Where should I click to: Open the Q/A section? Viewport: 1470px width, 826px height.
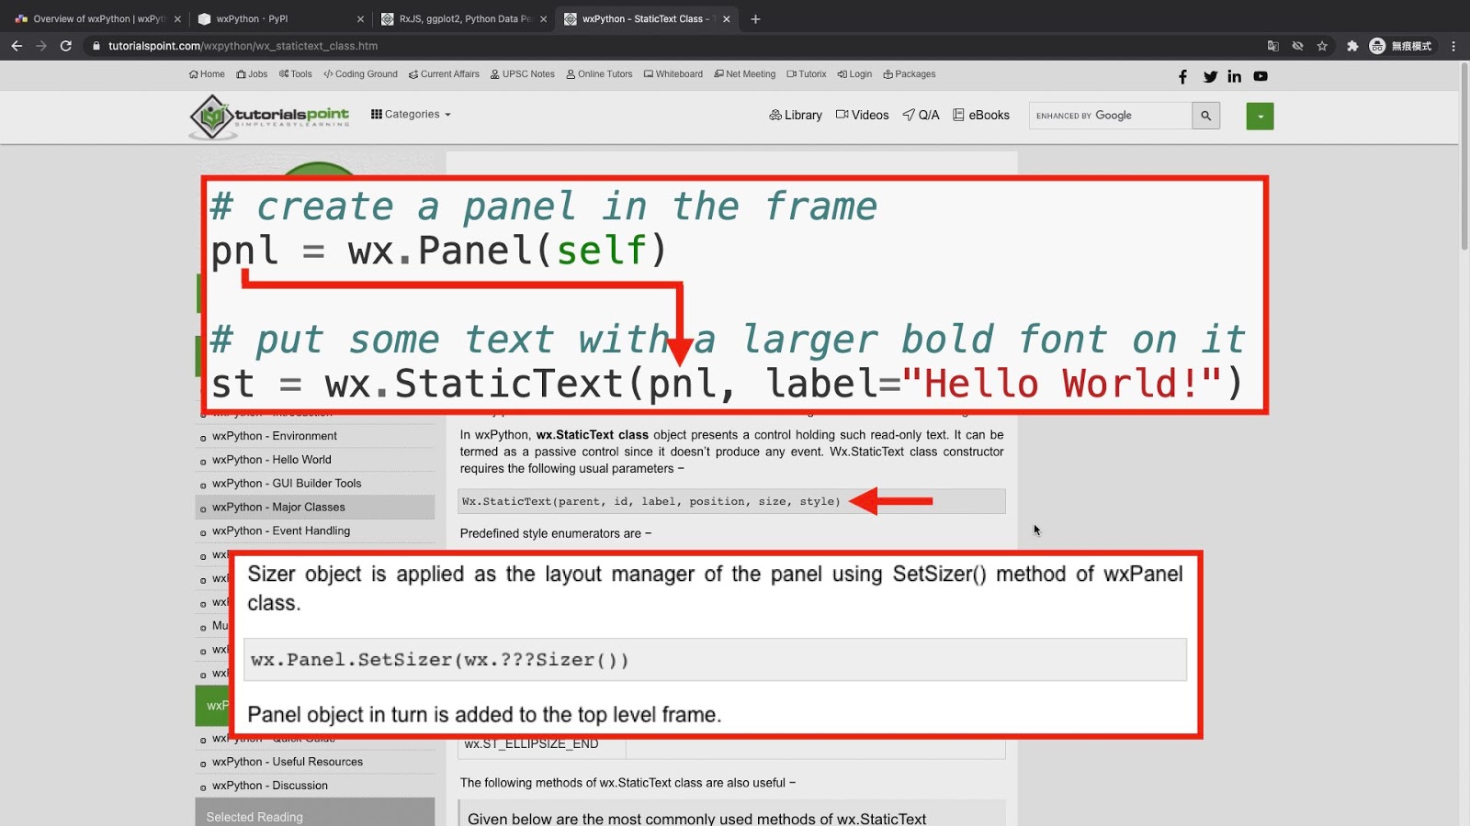921,116
